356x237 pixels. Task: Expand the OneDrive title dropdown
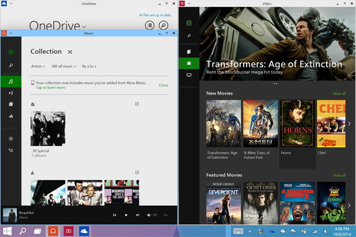84,27
